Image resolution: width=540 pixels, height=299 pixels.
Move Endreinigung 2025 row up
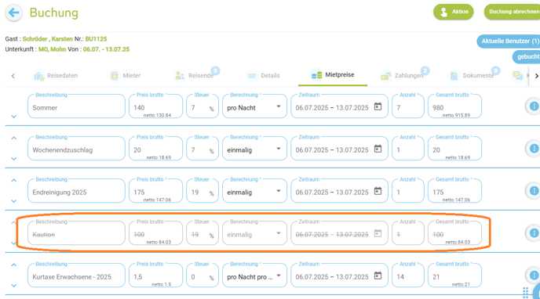pyautogui.click(x=14, y=180)
